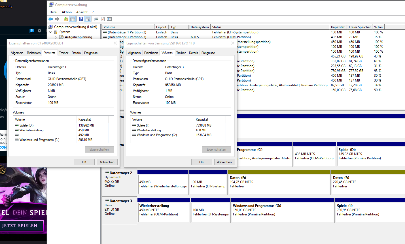Image resolution: width=405 pixels, height=244 pixels.
Task: Click the Aufgabenplanung clock icon
Action: point(61,37)
